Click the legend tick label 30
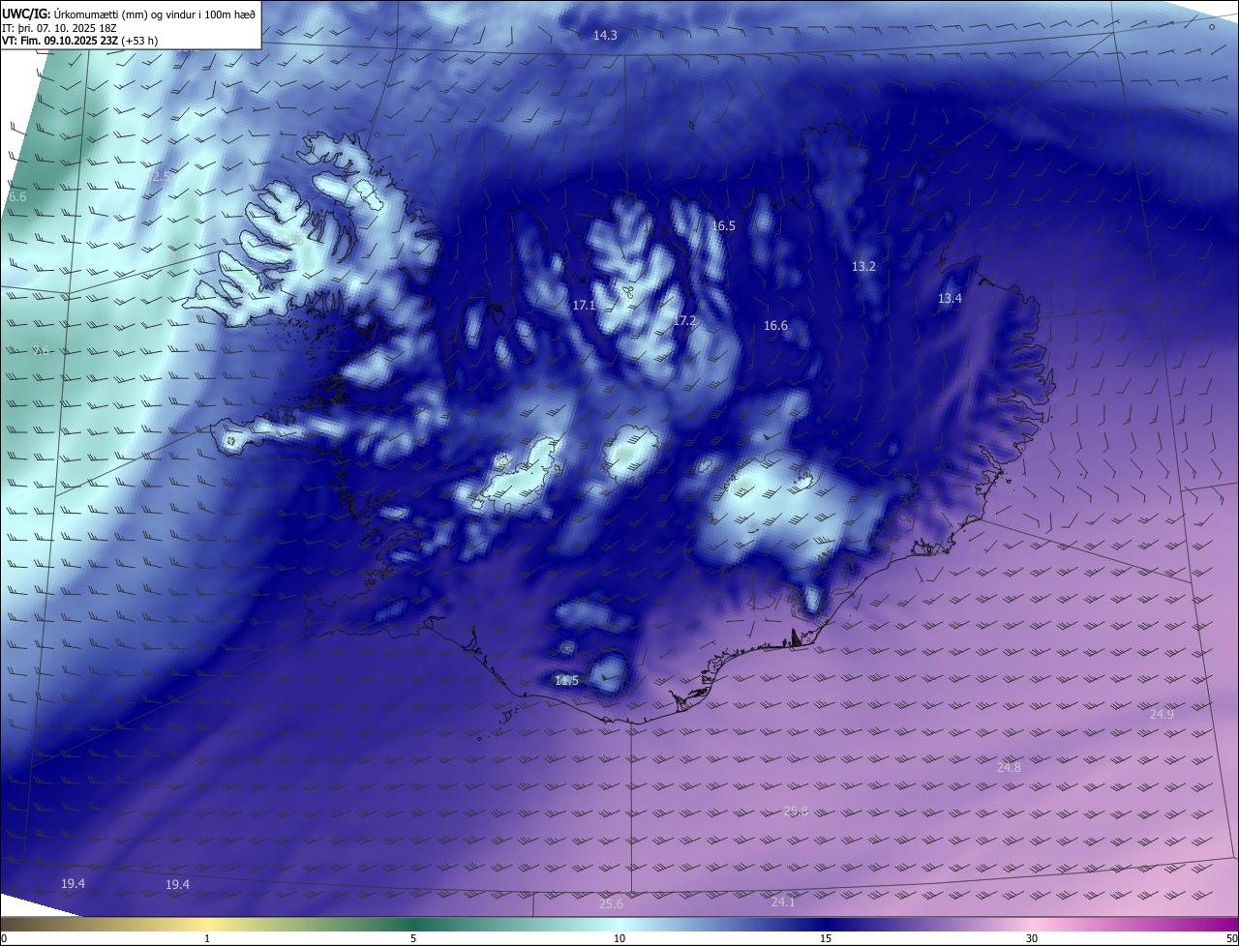The height and width of the screenshot is (946, 1239). (x=1032, y=938)
